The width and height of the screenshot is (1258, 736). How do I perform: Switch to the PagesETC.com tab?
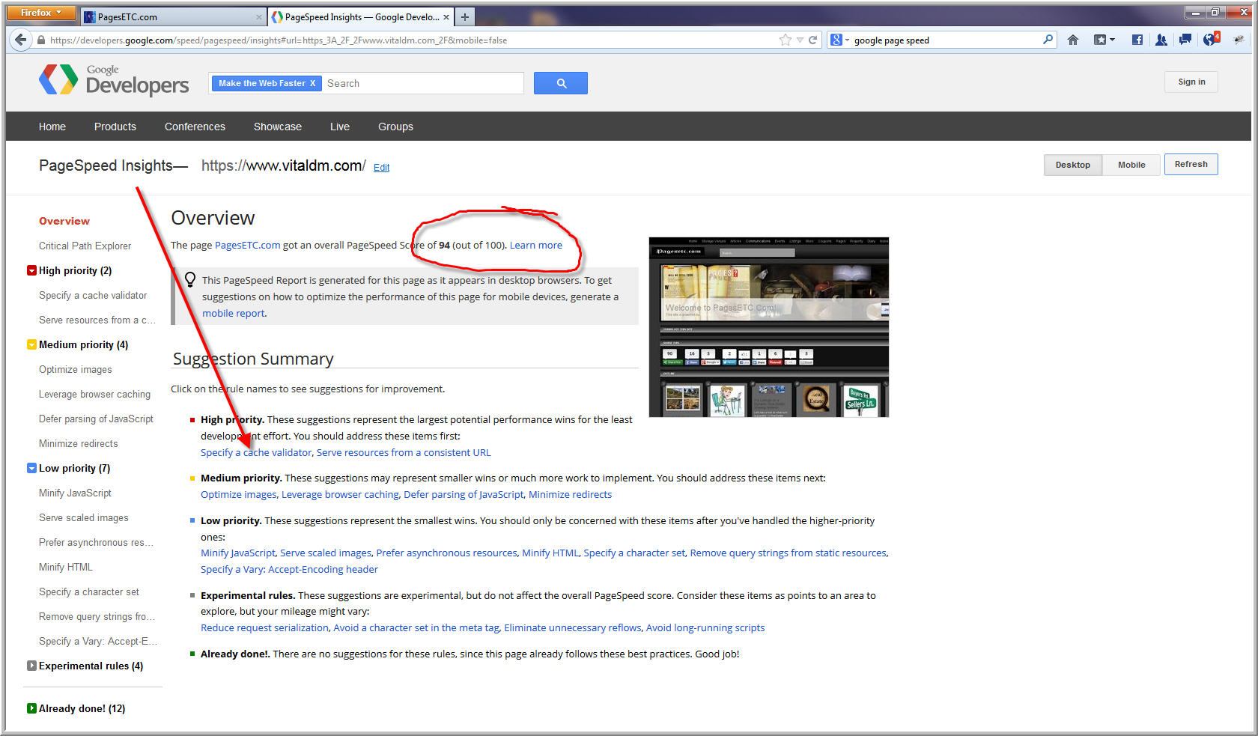[x=171, y=17]
